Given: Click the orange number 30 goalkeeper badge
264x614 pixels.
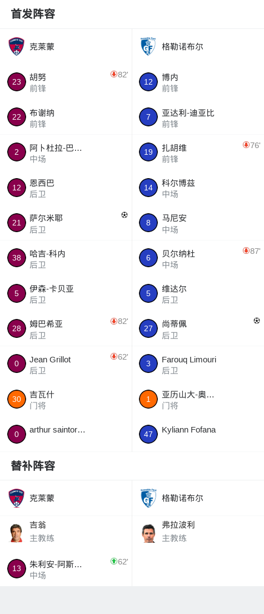Looking at the screenshot, I should point(17,399).
